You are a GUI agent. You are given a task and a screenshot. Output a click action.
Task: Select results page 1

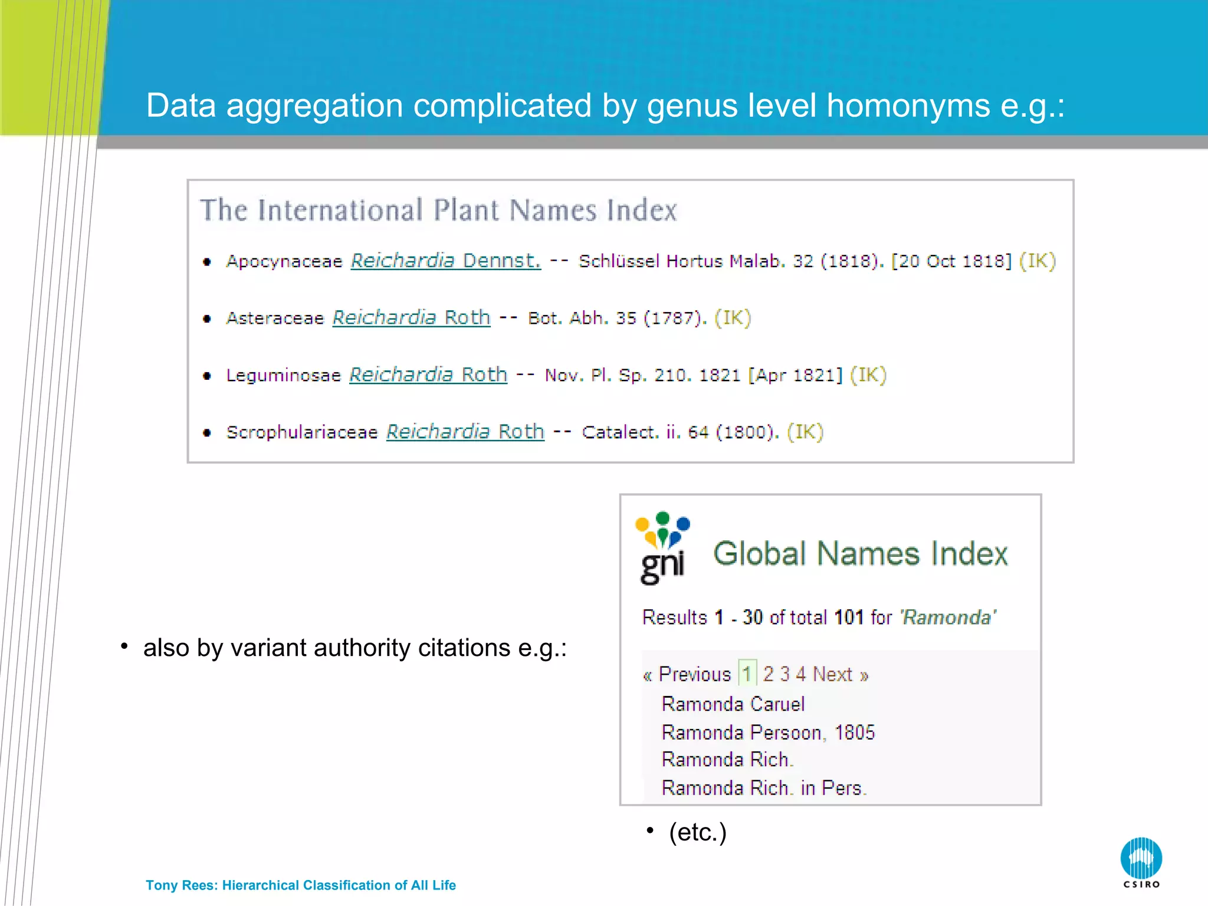point(747,674)
